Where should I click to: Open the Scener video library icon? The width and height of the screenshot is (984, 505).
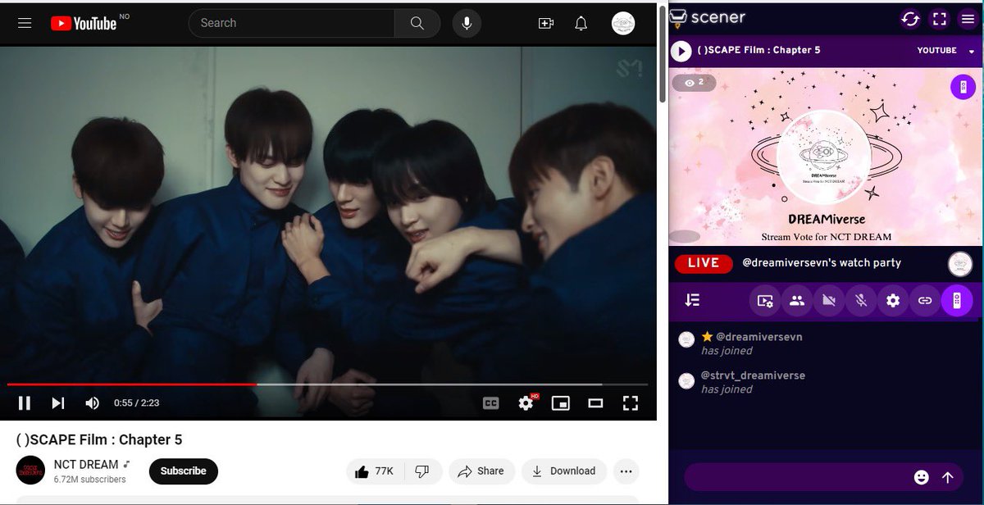coord(764,301)
